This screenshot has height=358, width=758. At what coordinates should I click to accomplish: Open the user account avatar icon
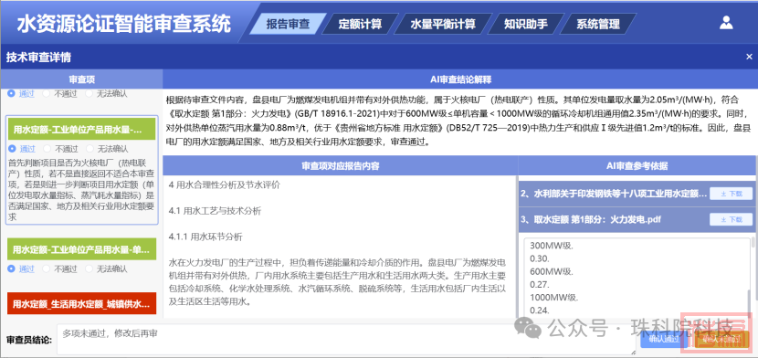pyautogui.click(x=726, y=23)
